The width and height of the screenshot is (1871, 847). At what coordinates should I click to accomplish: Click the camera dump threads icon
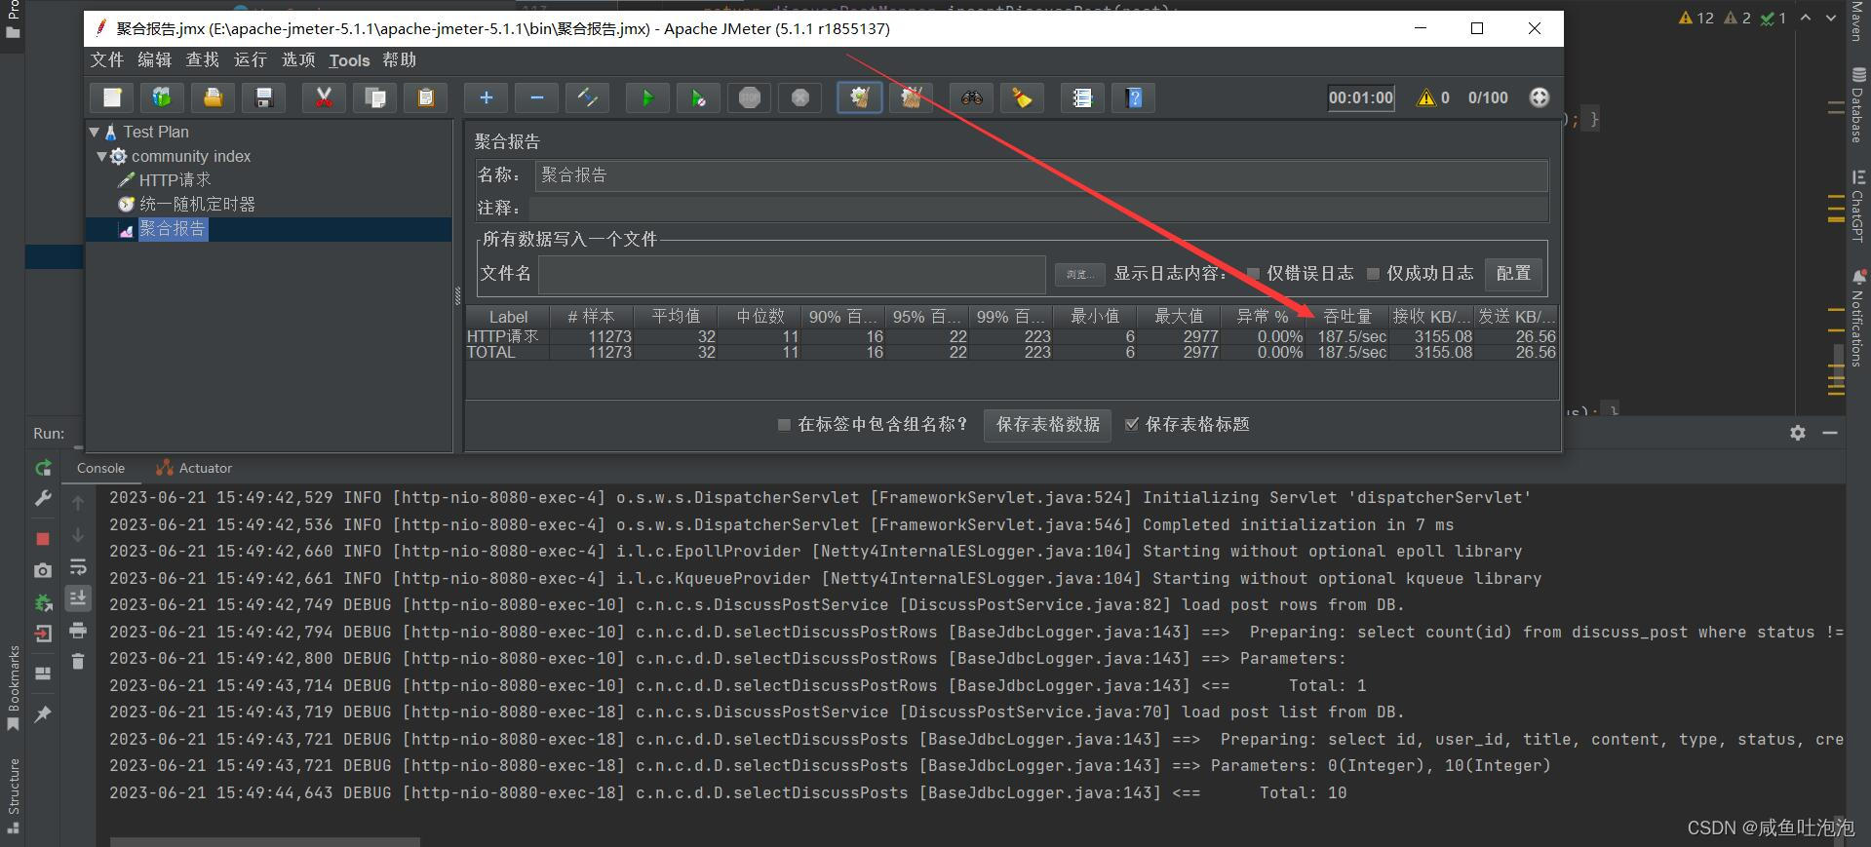[x=43, y=570]
